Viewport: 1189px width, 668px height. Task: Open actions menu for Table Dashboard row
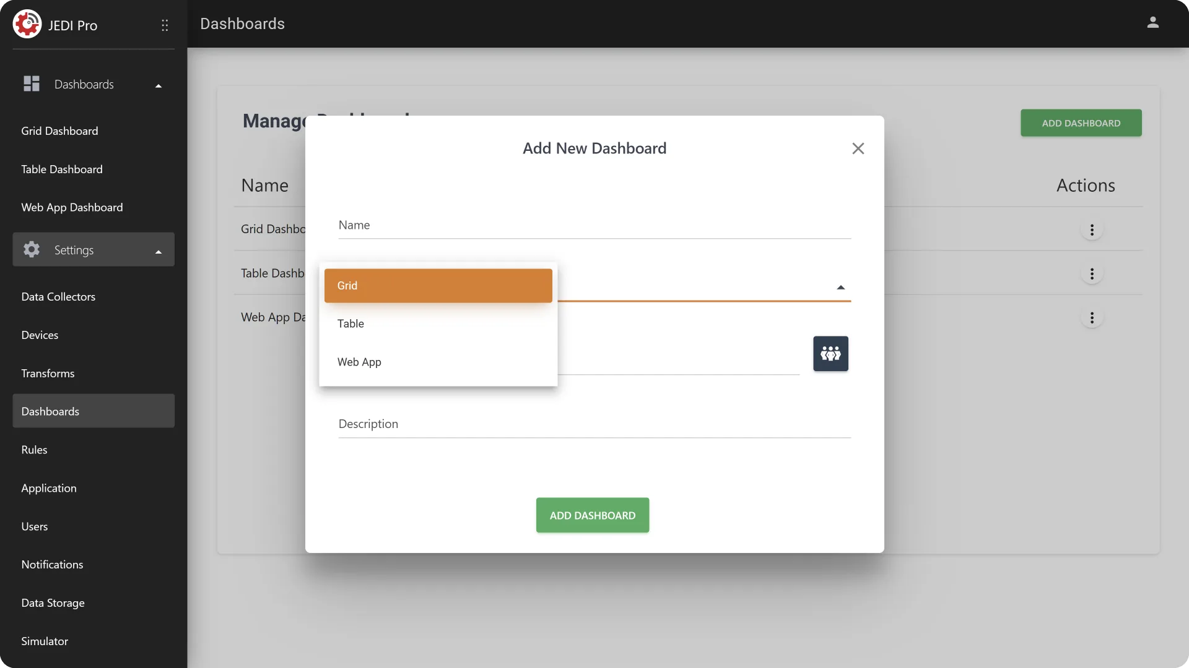pyautogui.click(x=1092, y=274)
